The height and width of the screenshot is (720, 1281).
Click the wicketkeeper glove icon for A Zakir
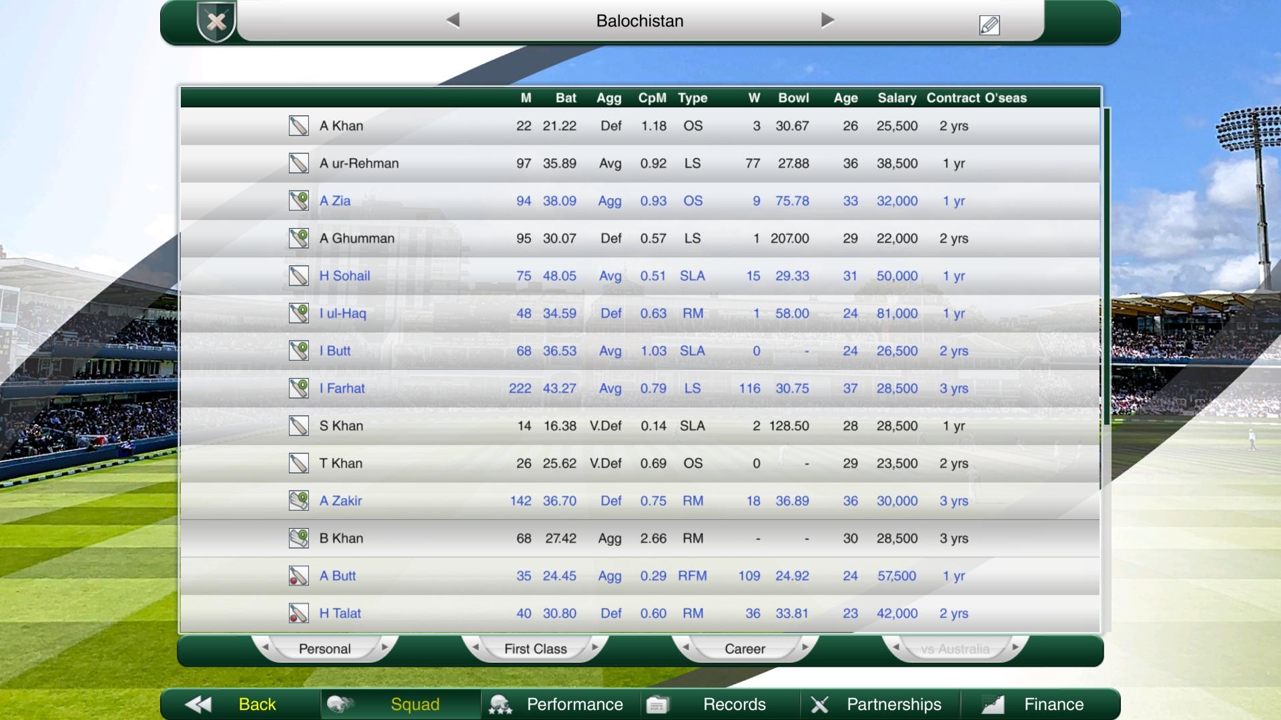tap(299, 501)
